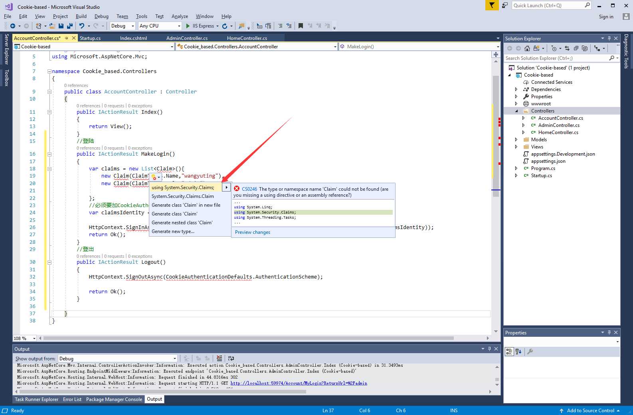Click the Pending Changes Filter clock icon
The height and width of the screenshot is (415, 633).
click(x=554, y=48)
